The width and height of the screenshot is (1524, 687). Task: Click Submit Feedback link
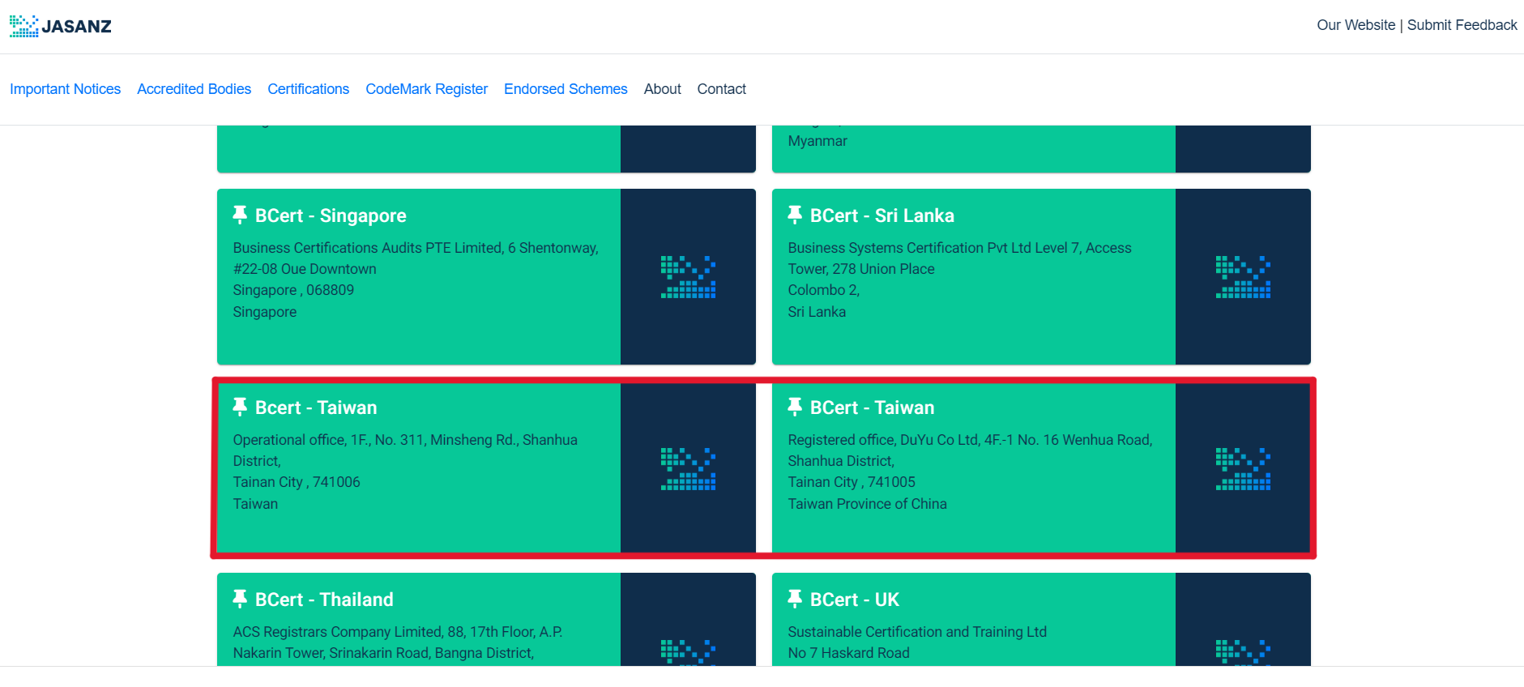click(1462, 25)
